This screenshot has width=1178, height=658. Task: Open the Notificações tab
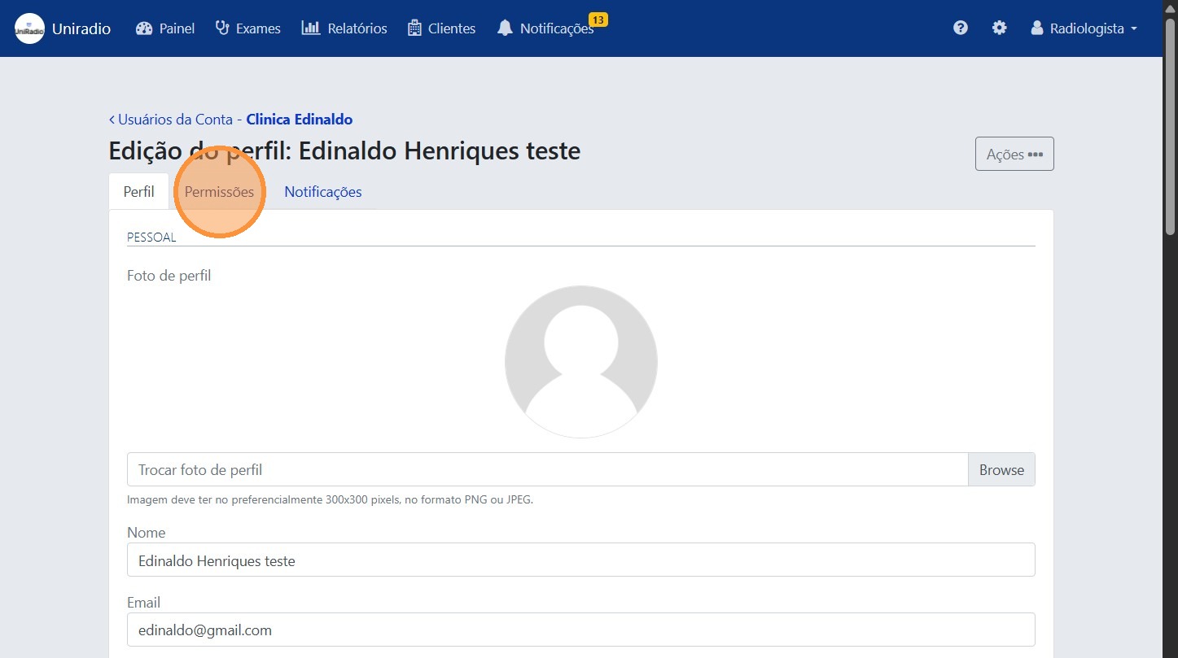click(x=322, y=192)
